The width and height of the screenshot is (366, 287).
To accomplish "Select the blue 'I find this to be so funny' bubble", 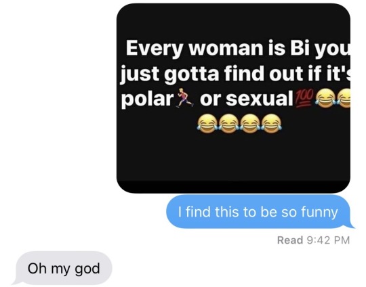I will (260, 212).
